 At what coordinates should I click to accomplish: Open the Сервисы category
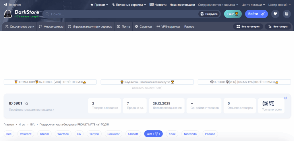pos(144,27)
